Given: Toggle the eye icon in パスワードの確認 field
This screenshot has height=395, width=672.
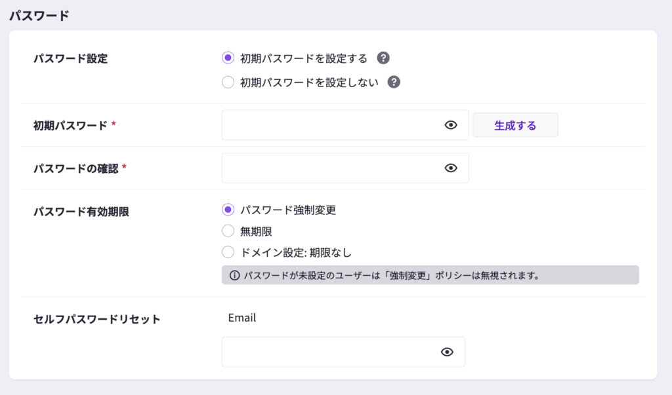Looking at the screenshot, I should click(x=451, y=168).
